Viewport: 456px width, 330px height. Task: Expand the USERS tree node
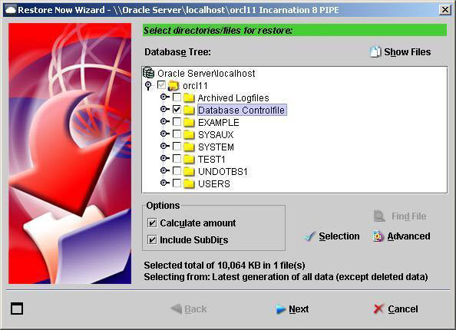(x=164, y=183)
